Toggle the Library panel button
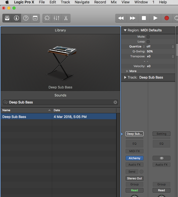This screenshot has width=178, height=197. pos(7,18)
